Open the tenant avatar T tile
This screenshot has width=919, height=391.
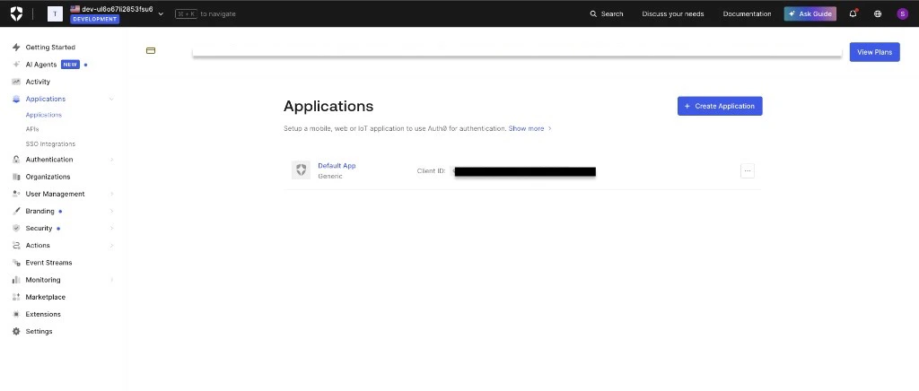[55, 13]
